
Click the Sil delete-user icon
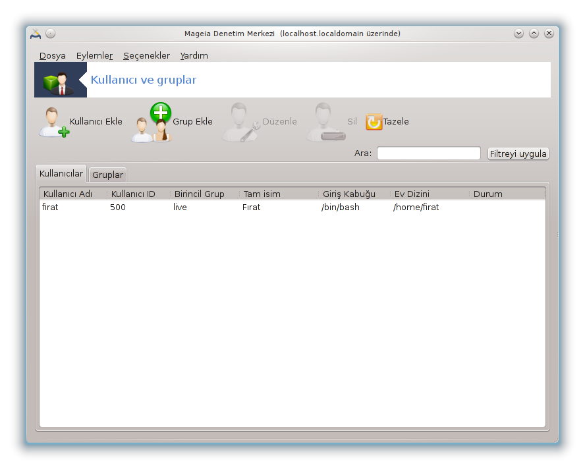(325, 122)
